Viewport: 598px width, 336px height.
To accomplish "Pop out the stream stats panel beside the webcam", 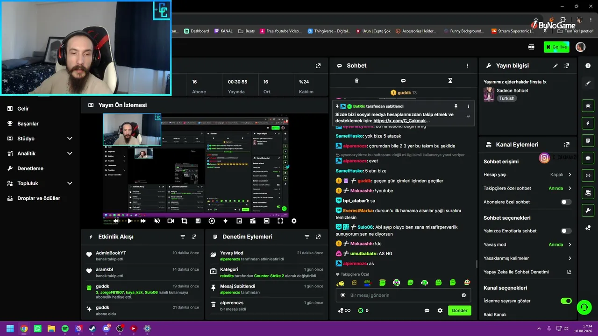I will tap(318, 66).
